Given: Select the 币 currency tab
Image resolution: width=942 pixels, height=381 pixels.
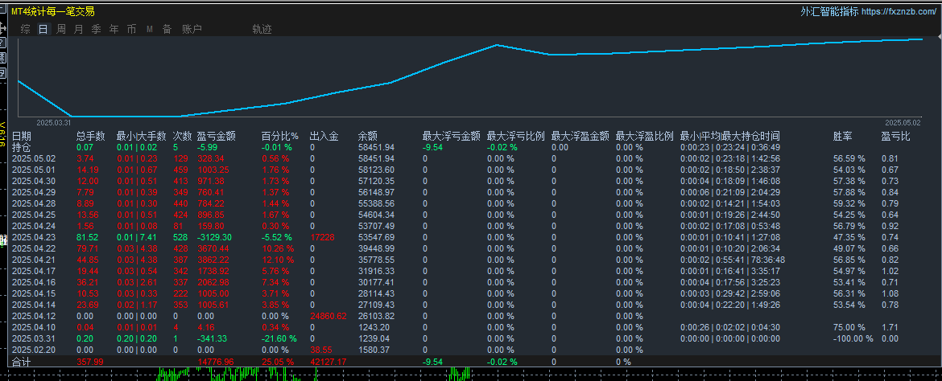Looking at the screenshot, I should click(131, 29).
